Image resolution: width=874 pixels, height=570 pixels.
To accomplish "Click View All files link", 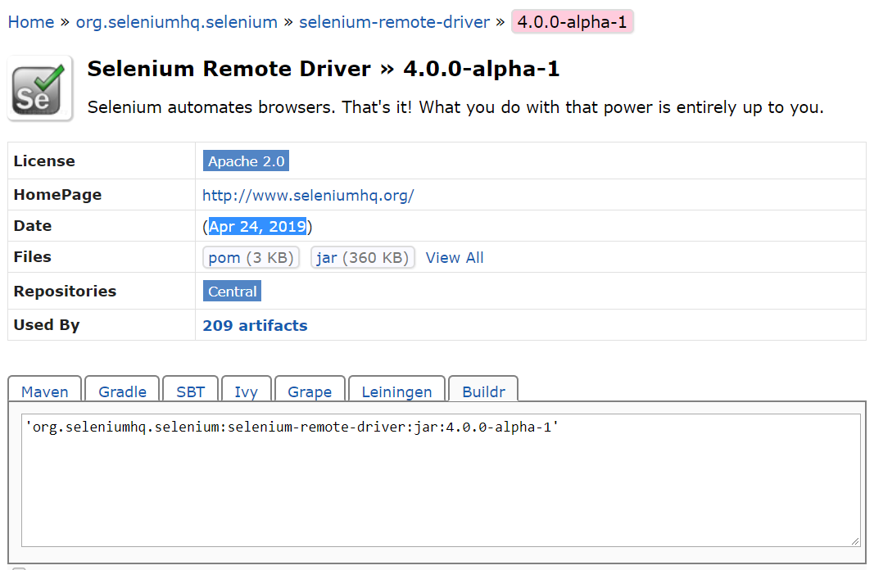I will (x=454, y=257).
